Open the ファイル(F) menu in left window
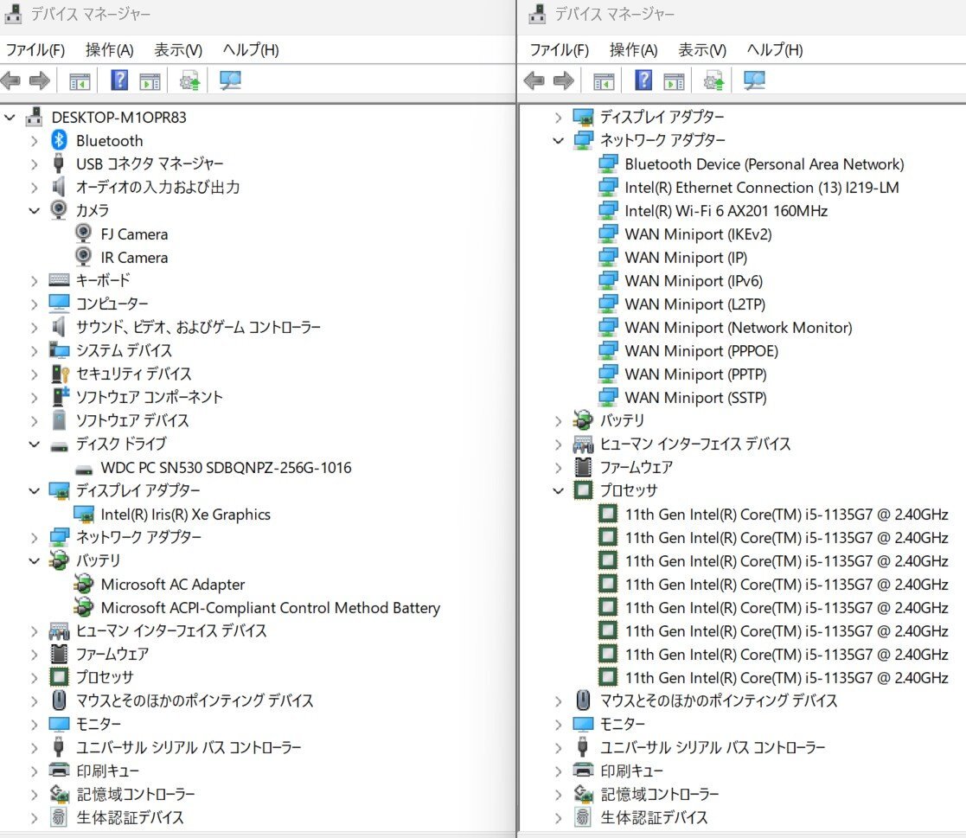966x838 pixels. [35, 50]
